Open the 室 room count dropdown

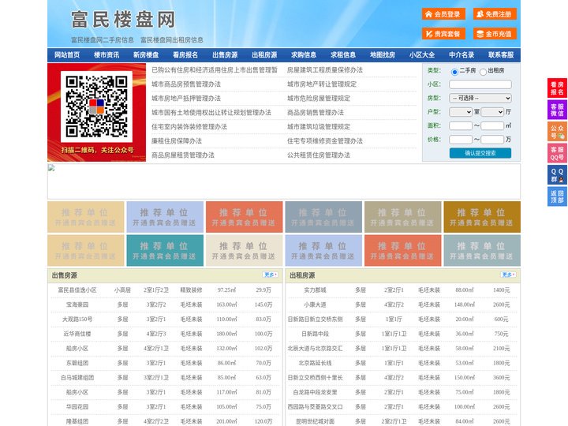(x=461, y=112)
